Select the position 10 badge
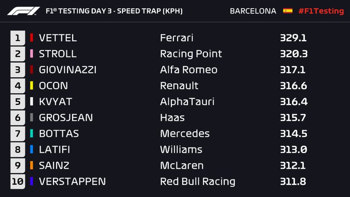Screen dimensions: 350x197 pyautogui.click(x=17, y=182)
